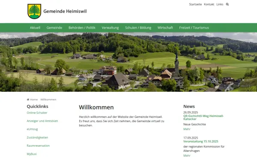
Task: Open Raumreservation quicklink
Action: (x=38, y=145)
